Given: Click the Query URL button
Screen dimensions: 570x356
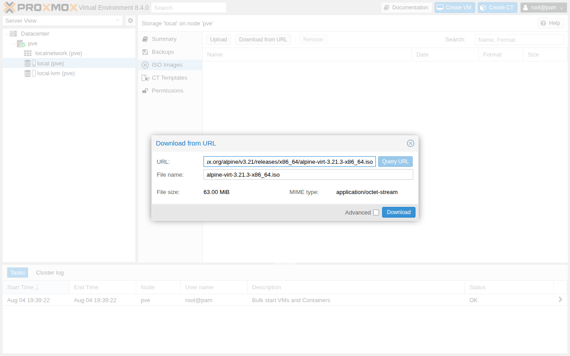Looking at the screenshot, I should pos(395,162).
